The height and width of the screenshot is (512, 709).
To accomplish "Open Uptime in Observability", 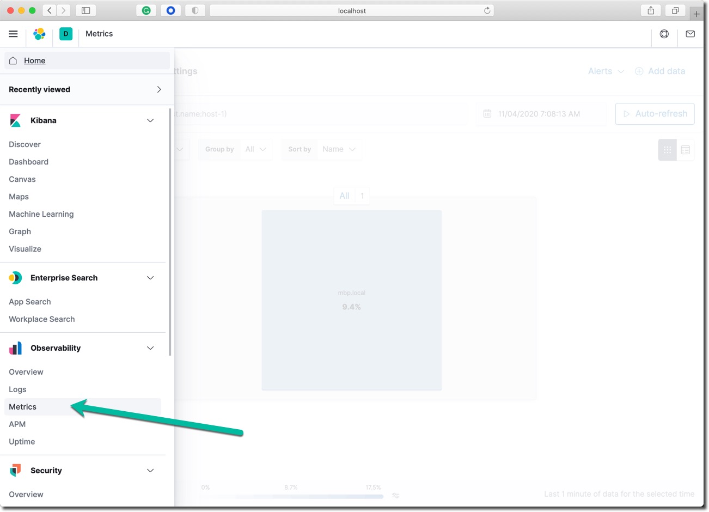I will (x=22, y=442).
